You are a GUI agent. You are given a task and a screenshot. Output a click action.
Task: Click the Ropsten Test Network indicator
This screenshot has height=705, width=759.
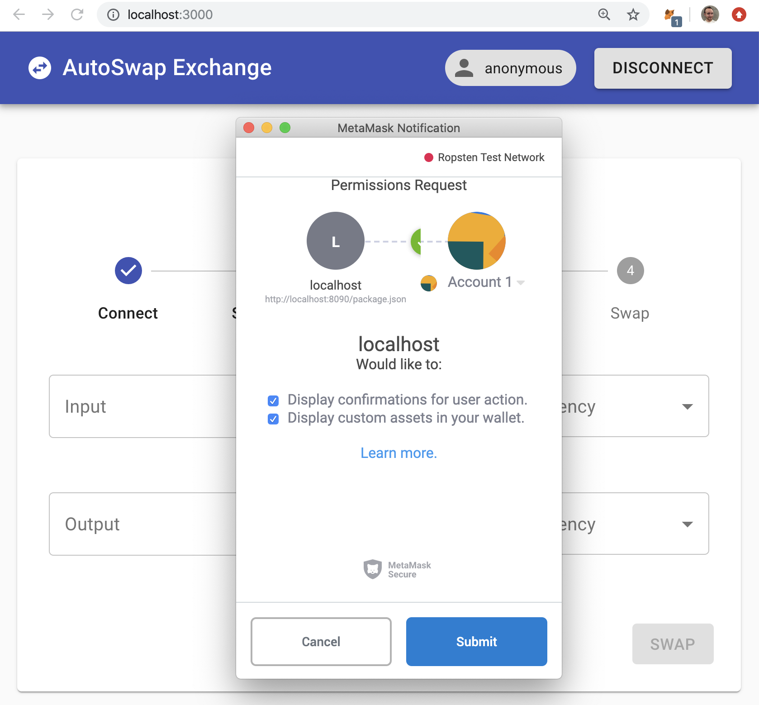coord(484,157)
